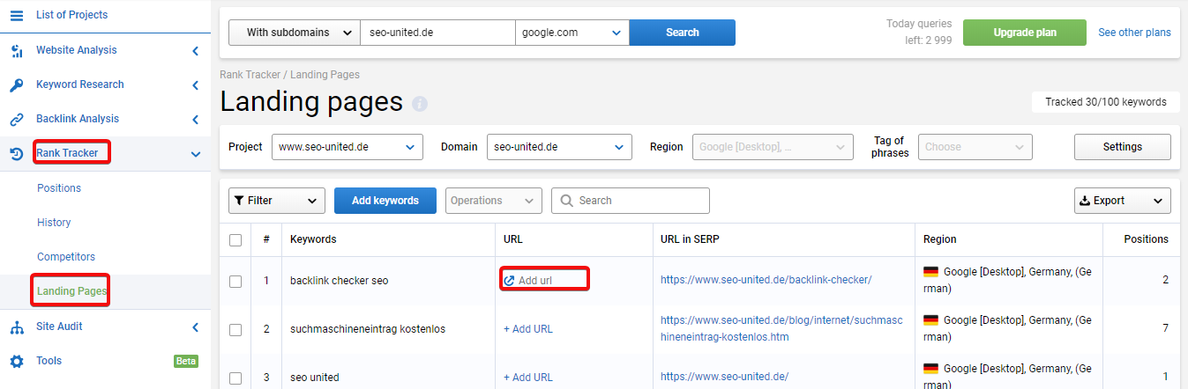Check the box for seo united row

[235, 378]
